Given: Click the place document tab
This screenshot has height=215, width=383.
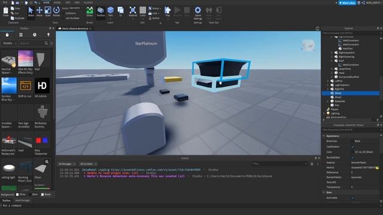Looking at the screenshot, I should (x=74, y=29).
